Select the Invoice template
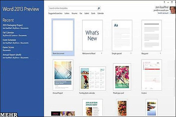 152,75
